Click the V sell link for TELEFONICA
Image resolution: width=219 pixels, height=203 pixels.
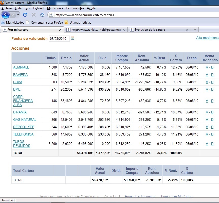point(207,134)
